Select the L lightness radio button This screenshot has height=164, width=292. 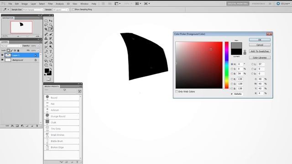252,64
